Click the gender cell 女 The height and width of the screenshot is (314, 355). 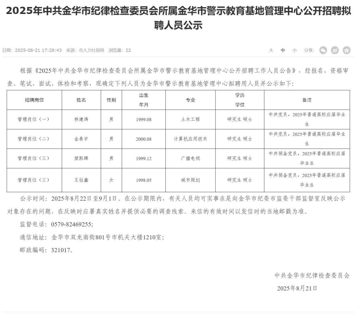pyautogui.click(x=111, y=180)
